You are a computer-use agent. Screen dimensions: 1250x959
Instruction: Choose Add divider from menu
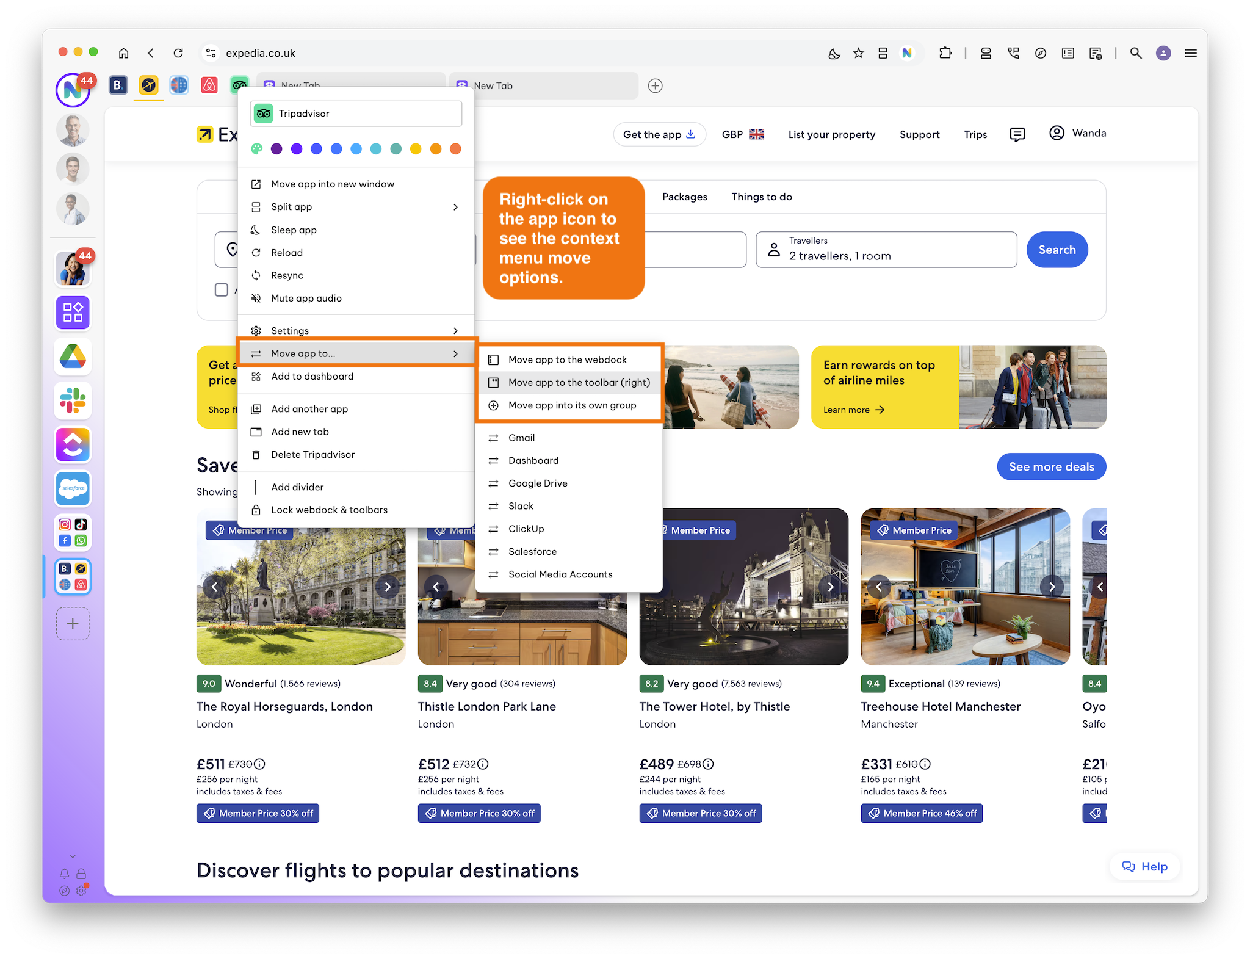(x=356, y=487)
